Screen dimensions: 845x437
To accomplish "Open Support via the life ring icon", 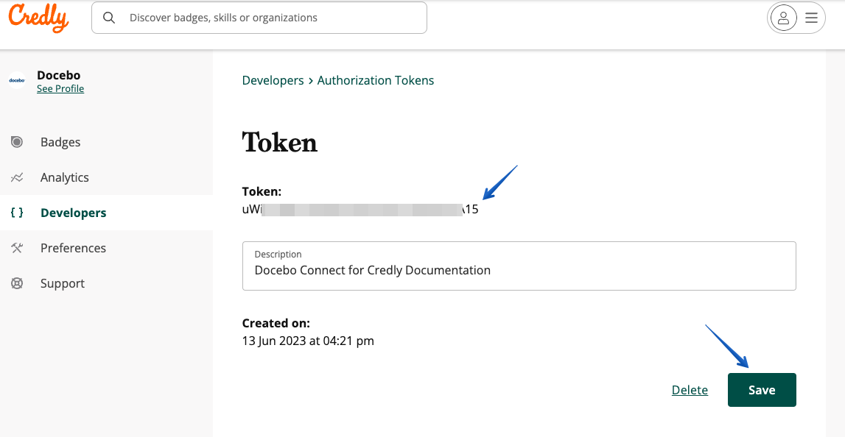I will (18, 283).
